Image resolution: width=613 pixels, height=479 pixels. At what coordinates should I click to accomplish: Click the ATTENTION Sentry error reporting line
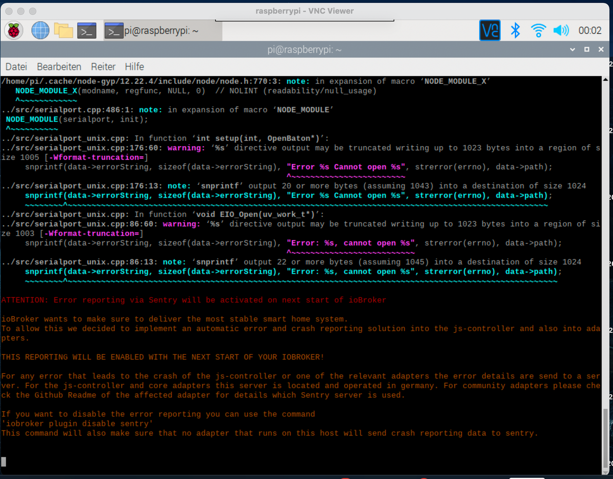click(x=194, y=300)
